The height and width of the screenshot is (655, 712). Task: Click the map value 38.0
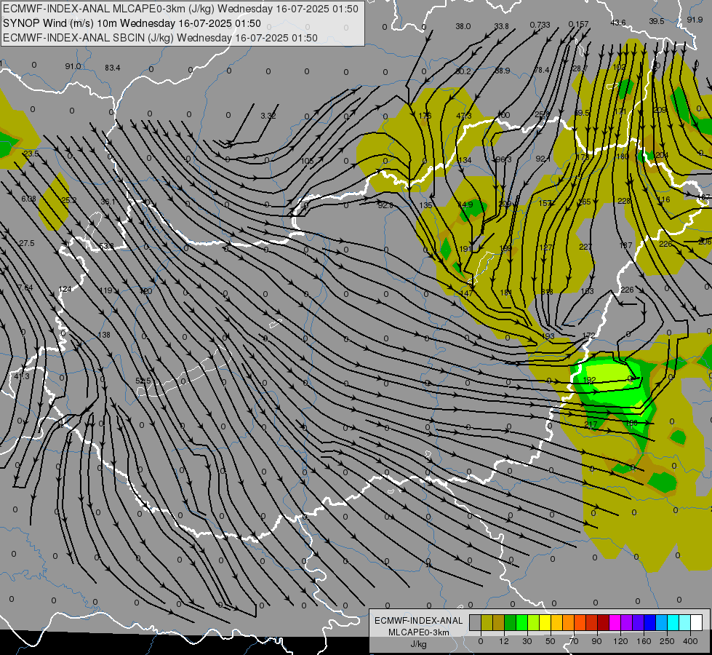point(463,26)
